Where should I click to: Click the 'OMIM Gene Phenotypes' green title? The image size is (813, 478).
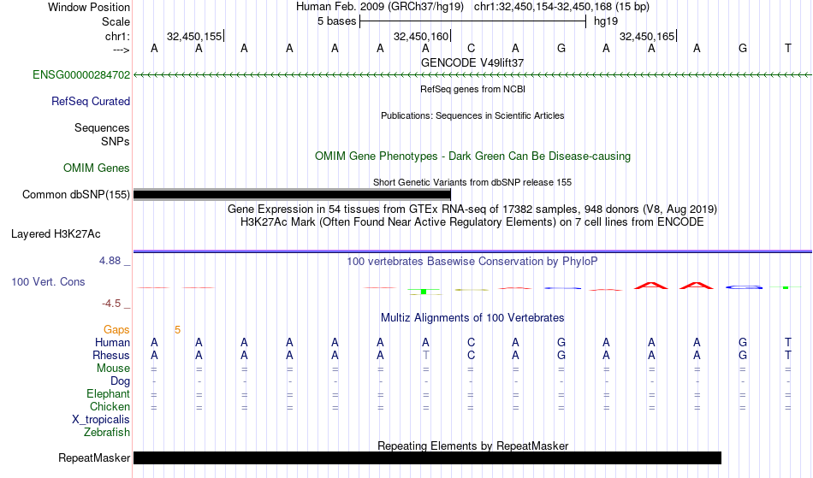(472, 156)
